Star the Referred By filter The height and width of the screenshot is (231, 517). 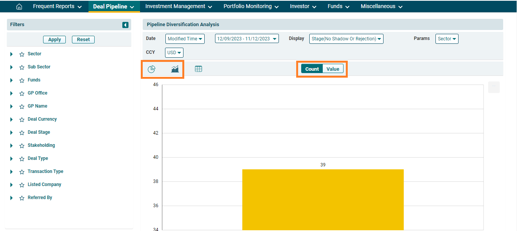point(22,198)
